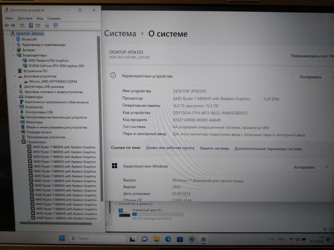The height and width of the screenshot is (250, 334).
Task: Click the Код устройства value DDF75E1A-17F4-4875-B622-41A815DBDFE5
Action: pos(210,113)
